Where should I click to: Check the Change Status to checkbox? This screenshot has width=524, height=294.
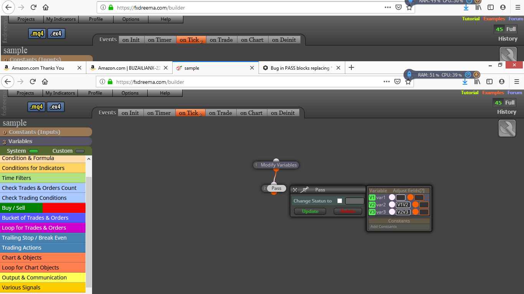tap(339, 201)
